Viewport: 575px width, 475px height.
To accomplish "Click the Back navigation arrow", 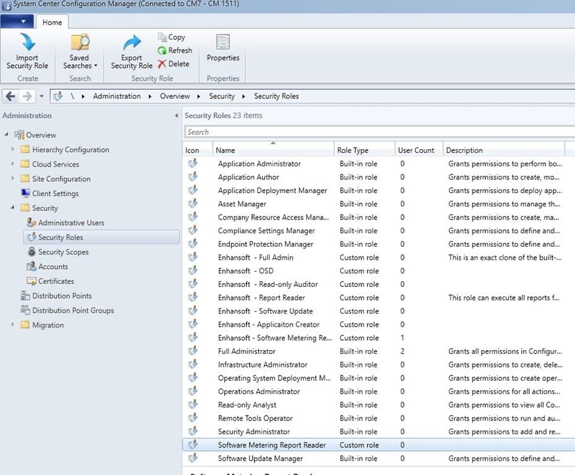I will click(10, 96).
